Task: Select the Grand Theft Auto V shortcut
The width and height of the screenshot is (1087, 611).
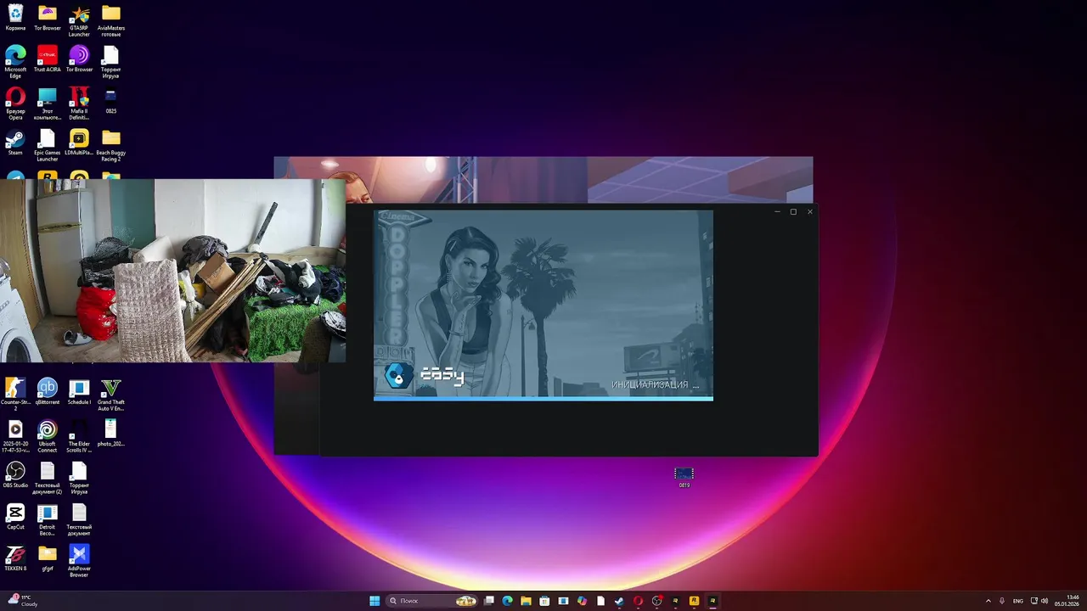Action: click(111, 395)
